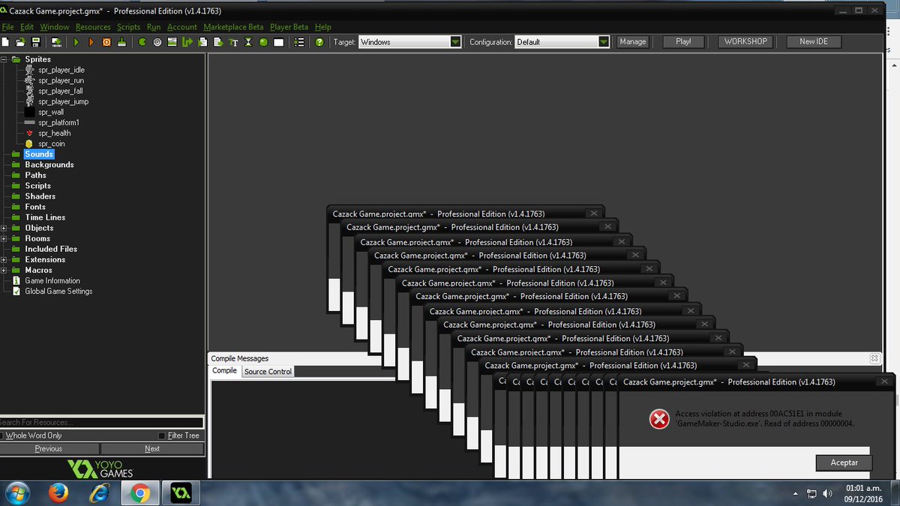Create a room with the white rectangle

pyautogui.click(x=278, y=42)
